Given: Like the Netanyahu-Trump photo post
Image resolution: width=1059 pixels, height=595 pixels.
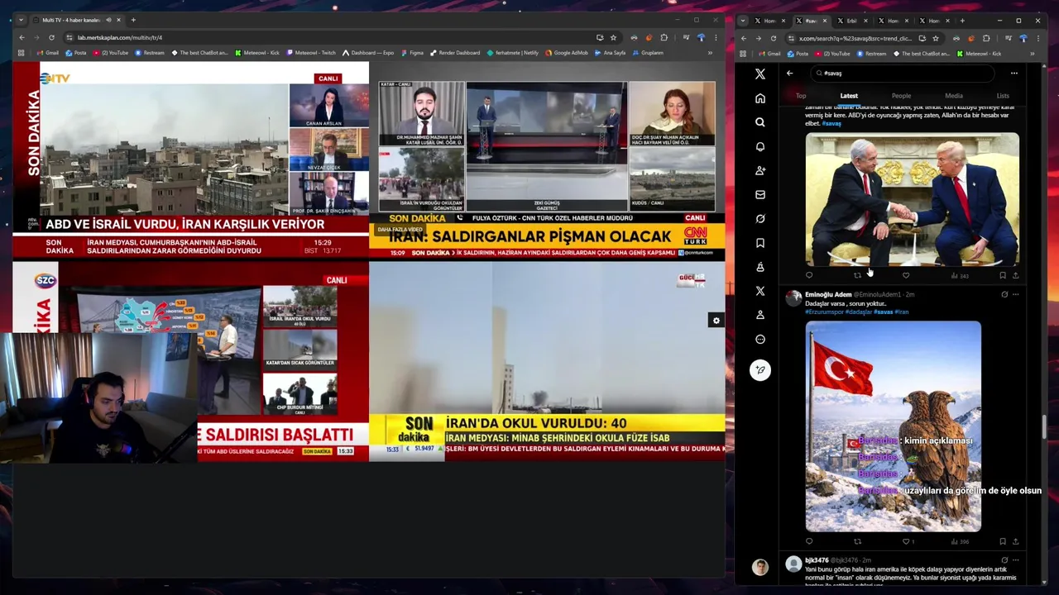Looking at the screenshot, I should [906, 275].
